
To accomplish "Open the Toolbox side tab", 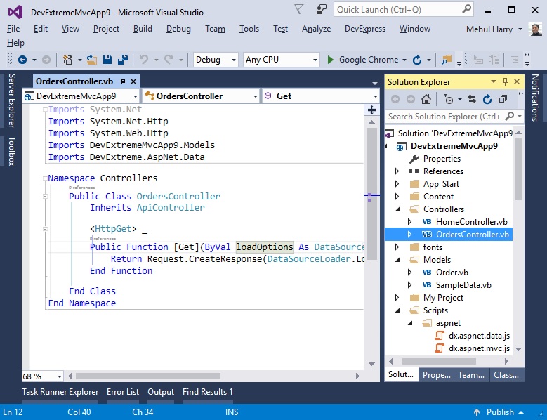I will pyautogui.click(x=12, y=151).
